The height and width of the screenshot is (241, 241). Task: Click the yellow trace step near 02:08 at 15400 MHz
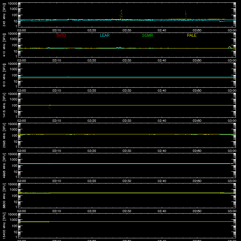point(49,222)
